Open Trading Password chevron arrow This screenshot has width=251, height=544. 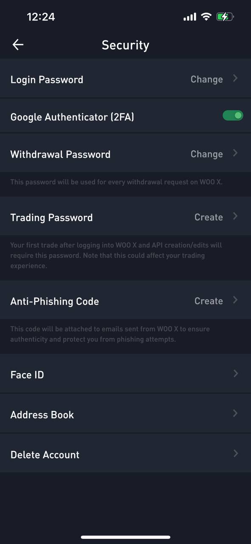235,216
